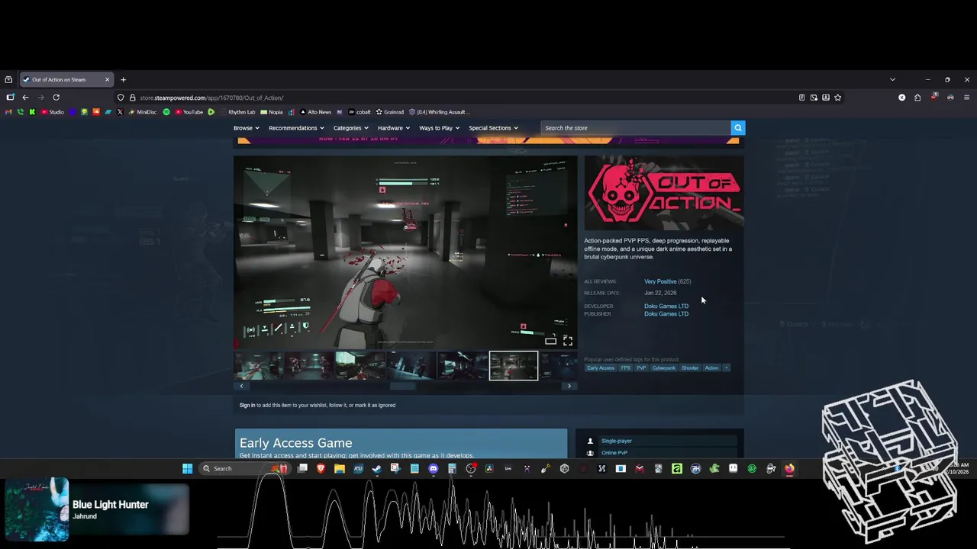
Task: Close the Out of Action tab
Action: point(107,79)
